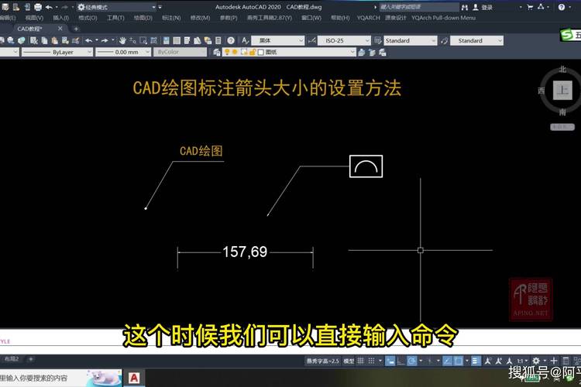Open the Properties palette icon
The width and height of the screenshot is (581, 387).
point(166,40)
